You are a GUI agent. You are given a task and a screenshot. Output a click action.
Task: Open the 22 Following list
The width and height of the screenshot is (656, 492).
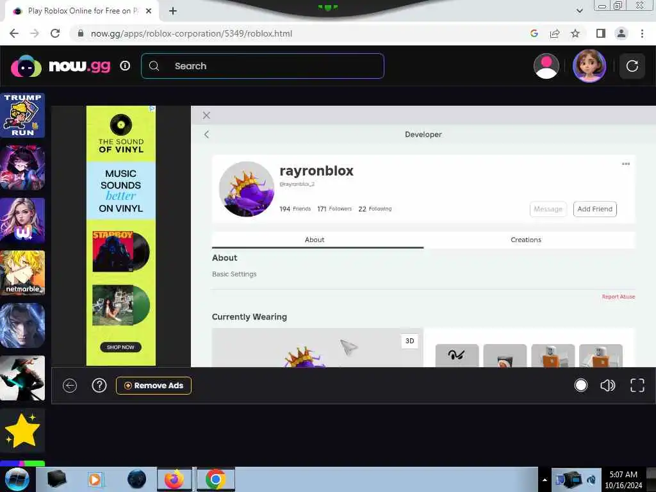(x=375, y=209)
